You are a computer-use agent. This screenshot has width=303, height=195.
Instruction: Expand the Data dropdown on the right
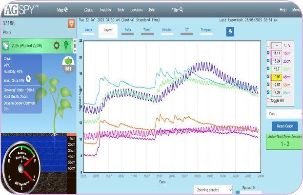click(284, 113)
